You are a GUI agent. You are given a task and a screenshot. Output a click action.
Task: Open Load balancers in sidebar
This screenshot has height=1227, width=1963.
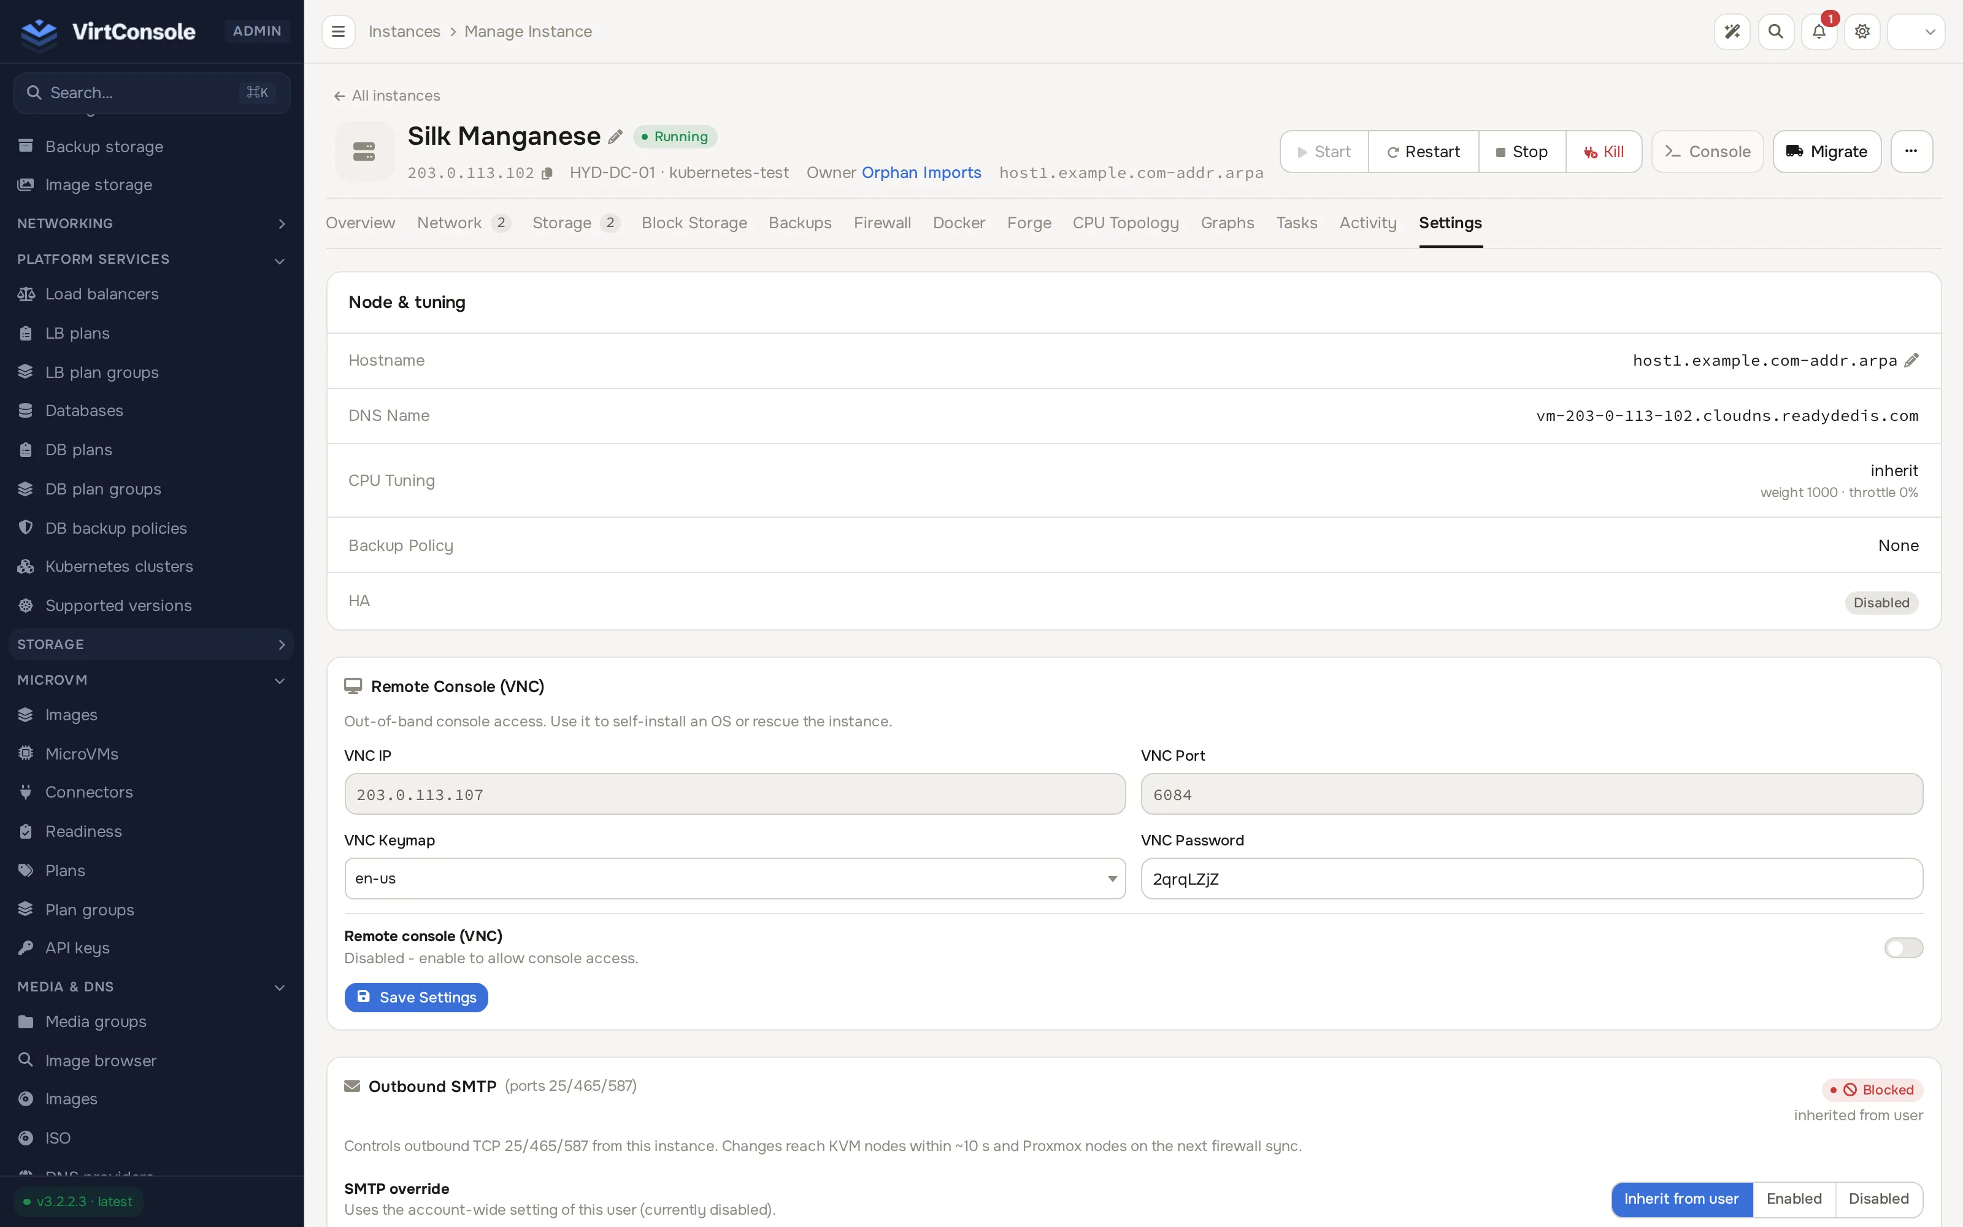coord(101,294)
